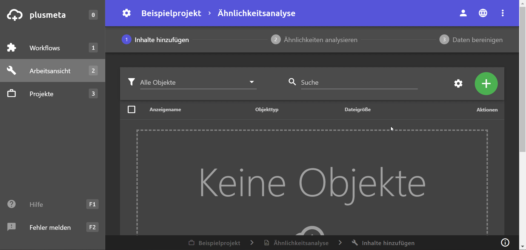Select step 2 Ähnlichkeiten analysieren

[x=314, y=40]
